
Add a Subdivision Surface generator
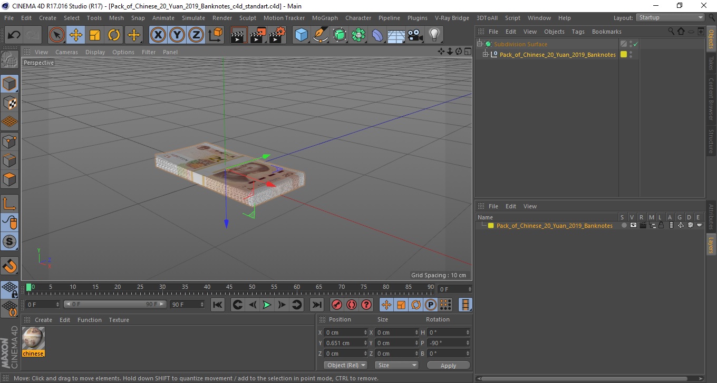[x=340, y=35]
